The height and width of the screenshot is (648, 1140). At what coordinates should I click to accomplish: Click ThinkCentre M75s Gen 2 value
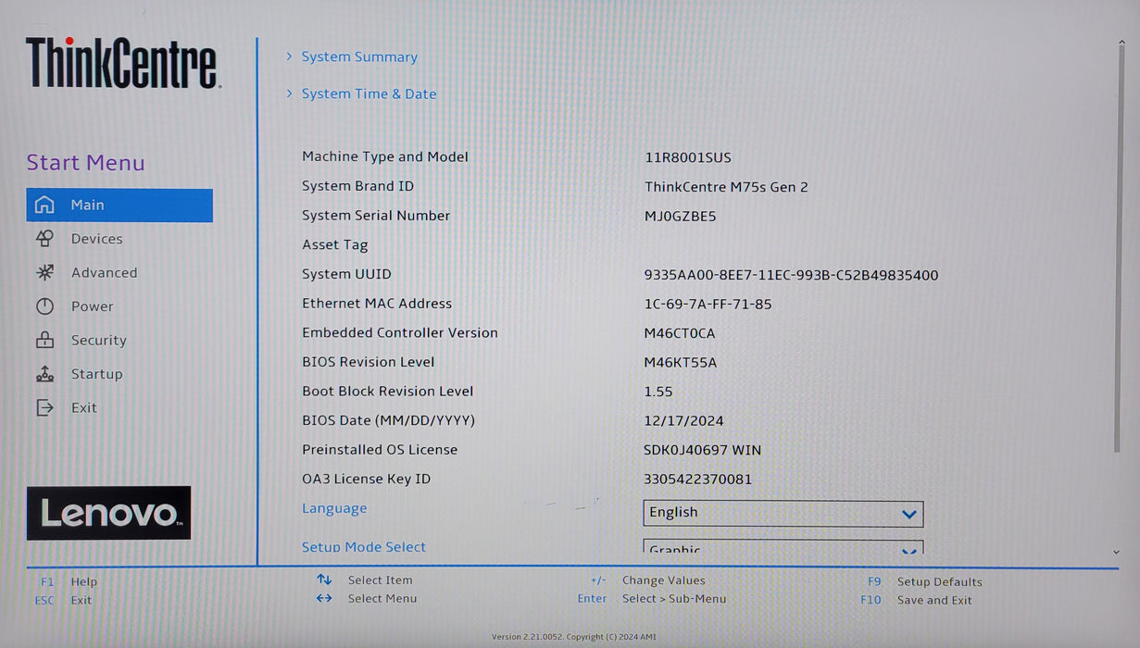pyautogui.click(x=726, y=187)
